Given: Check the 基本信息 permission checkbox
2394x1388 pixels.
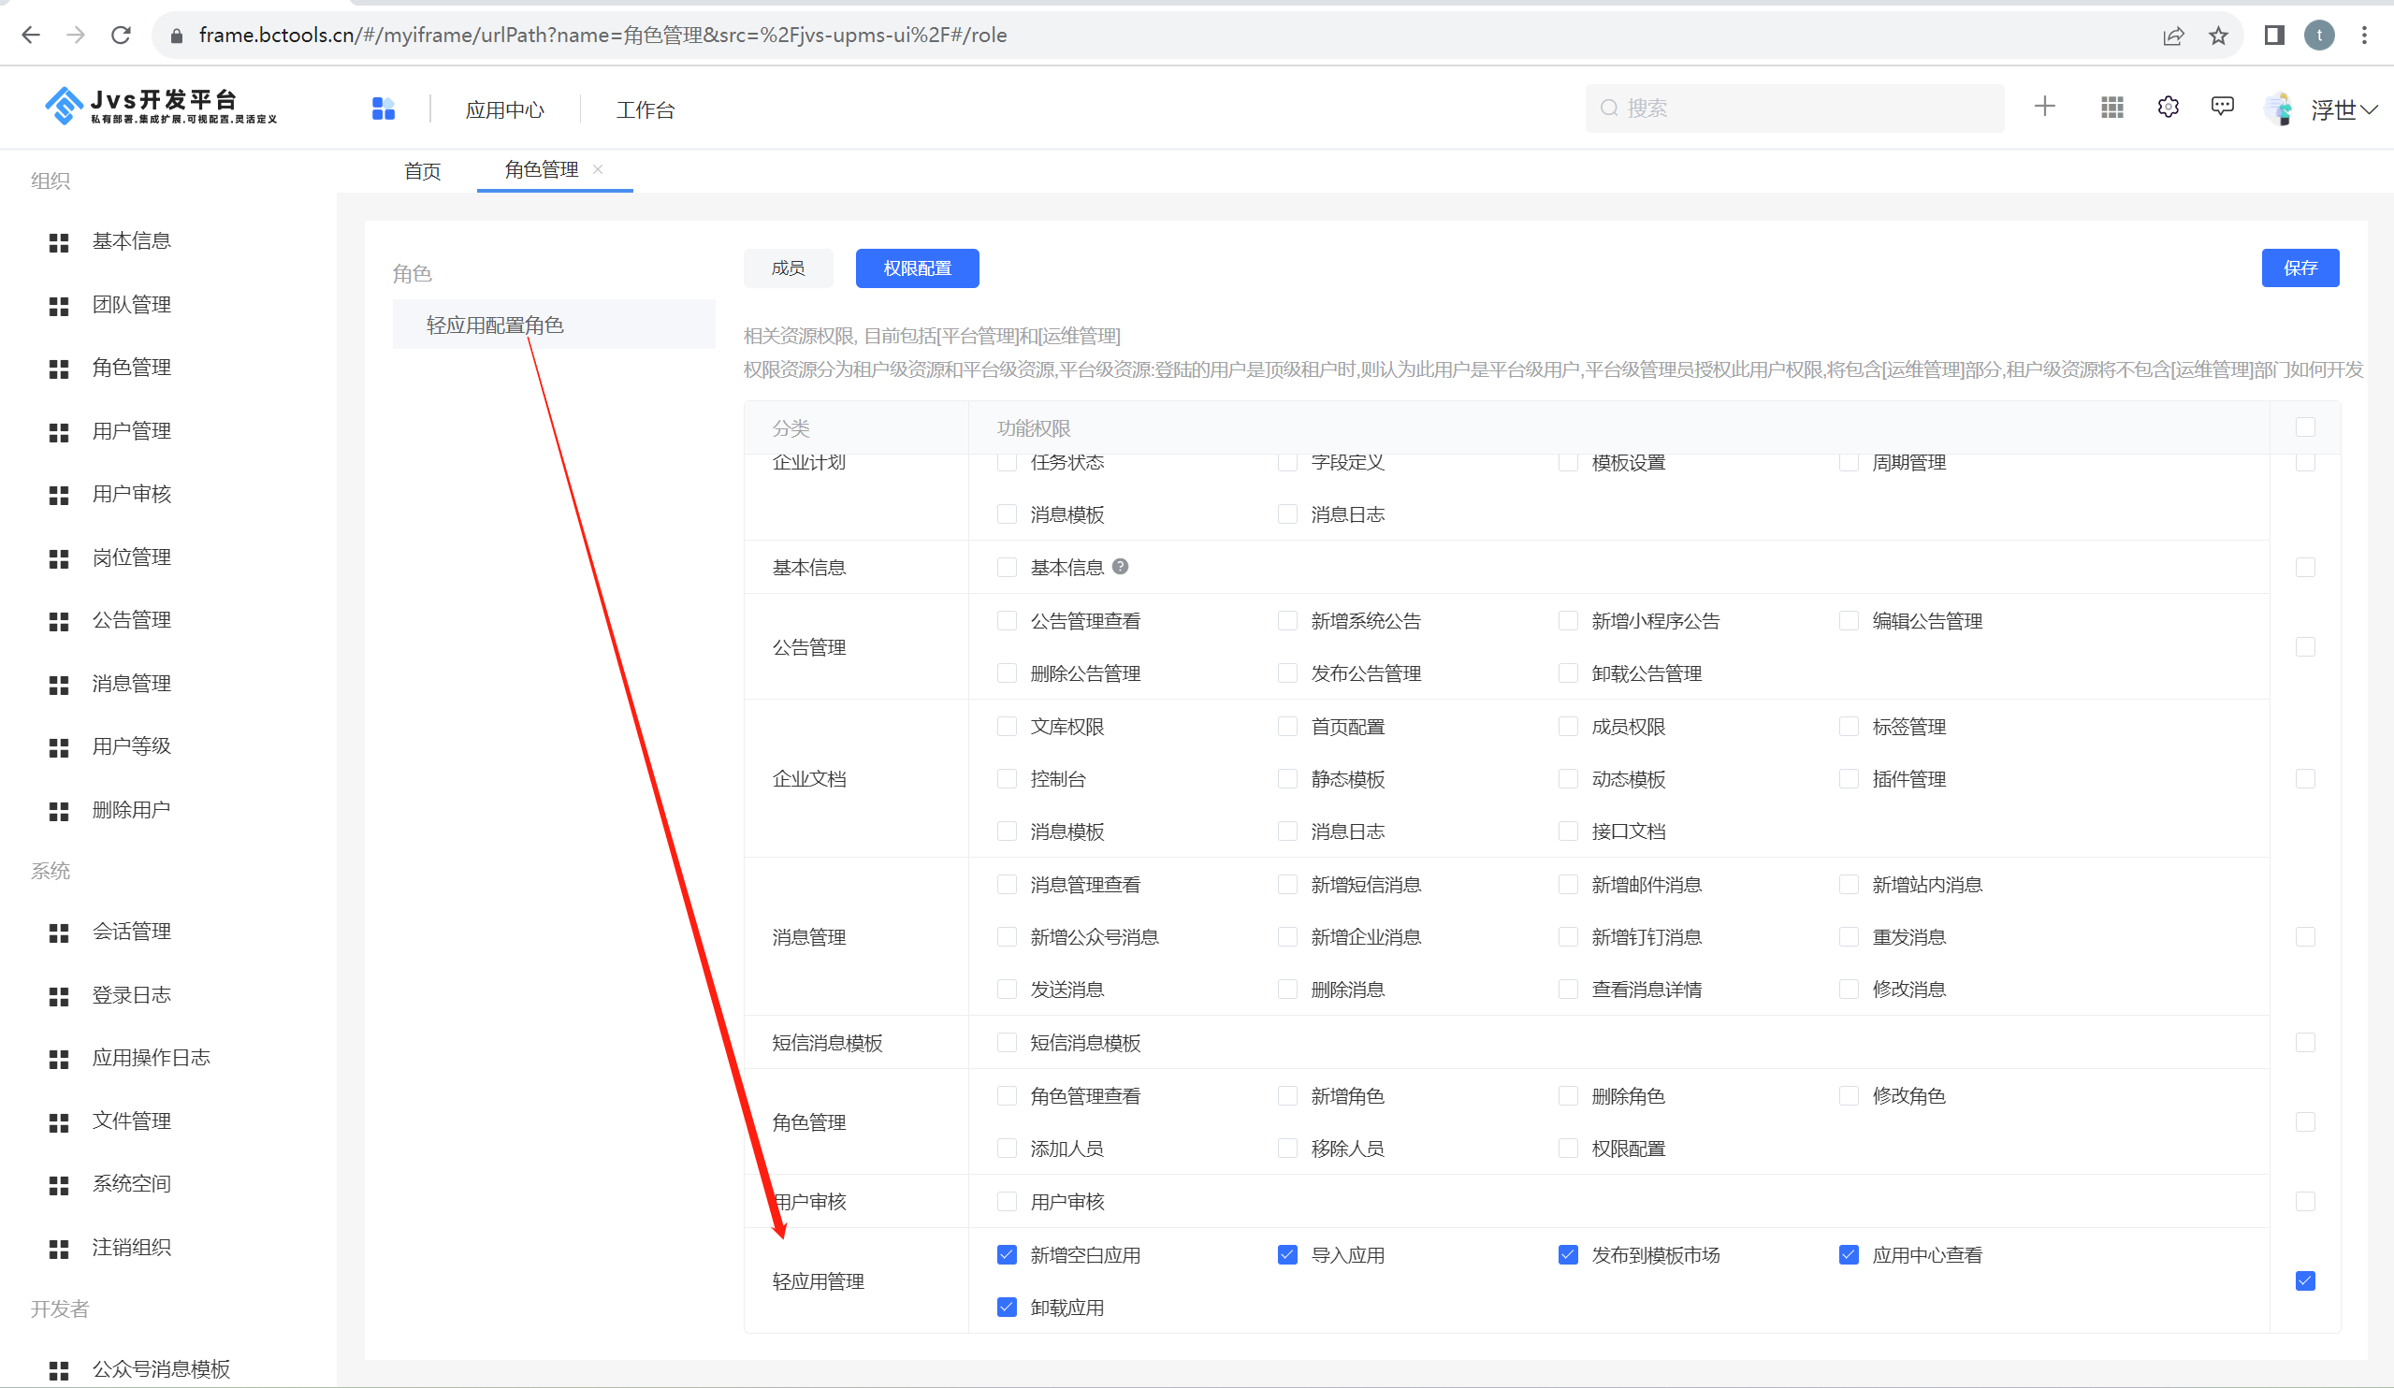Looking at the screenshot, I should [1007, 567].
